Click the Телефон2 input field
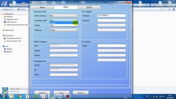Viewport: 176px width, 99px height. pyautogui.click(x=112, y=20)
